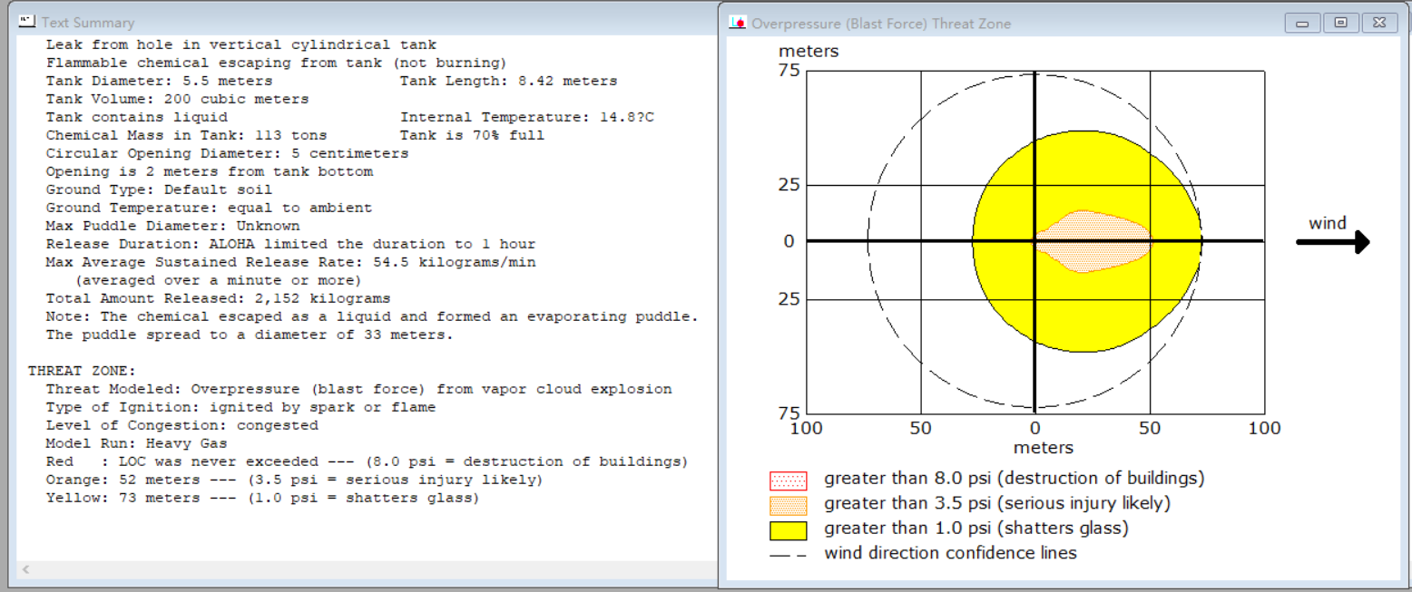Click 'Red : LOC was never exceeded' line
Viewport: 1412px width, 592px height.
(367, 461)
